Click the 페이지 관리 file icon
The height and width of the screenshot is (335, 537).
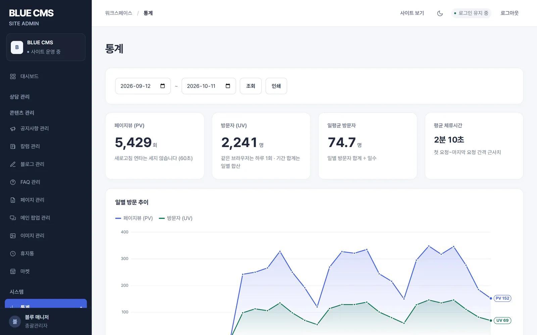coord(13,200)
